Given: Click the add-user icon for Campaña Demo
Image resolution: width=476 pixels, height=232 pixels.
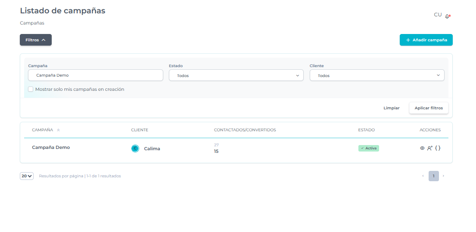Looking at the screenshot, I should click(x=429, y=148).
